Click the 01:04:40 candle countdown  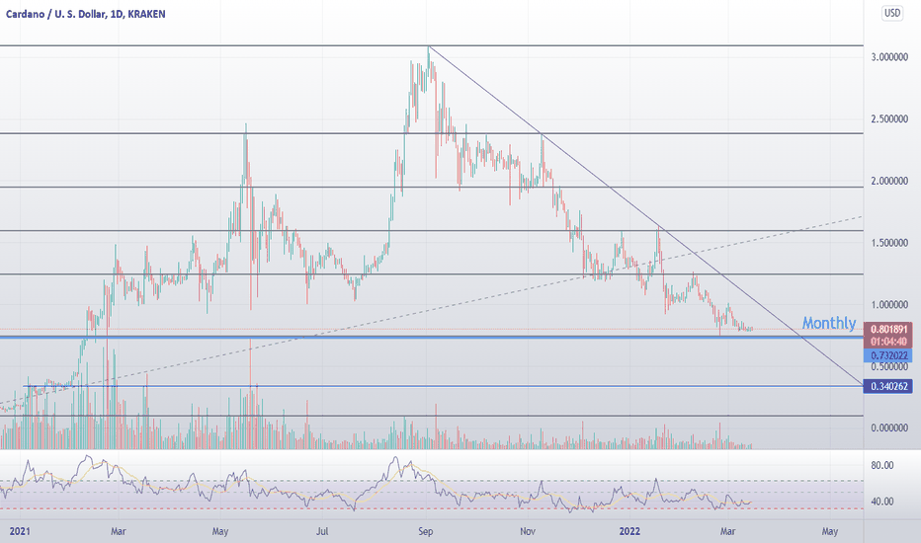click(x=888, y=341)
